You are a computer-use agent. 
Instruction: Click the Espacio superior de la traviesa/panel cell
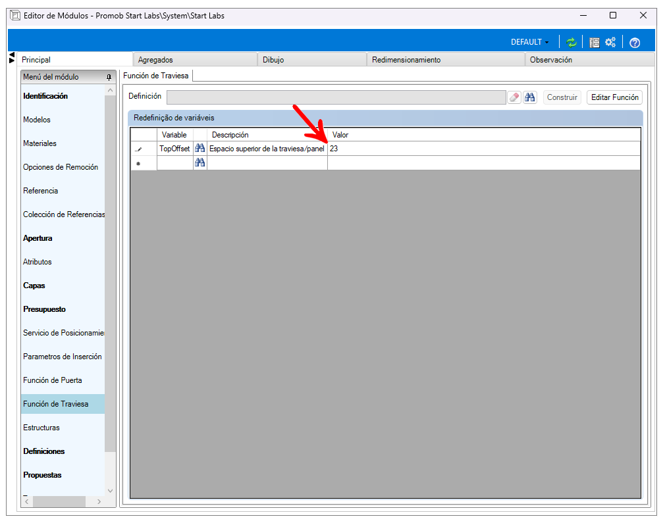pos(267,149)
